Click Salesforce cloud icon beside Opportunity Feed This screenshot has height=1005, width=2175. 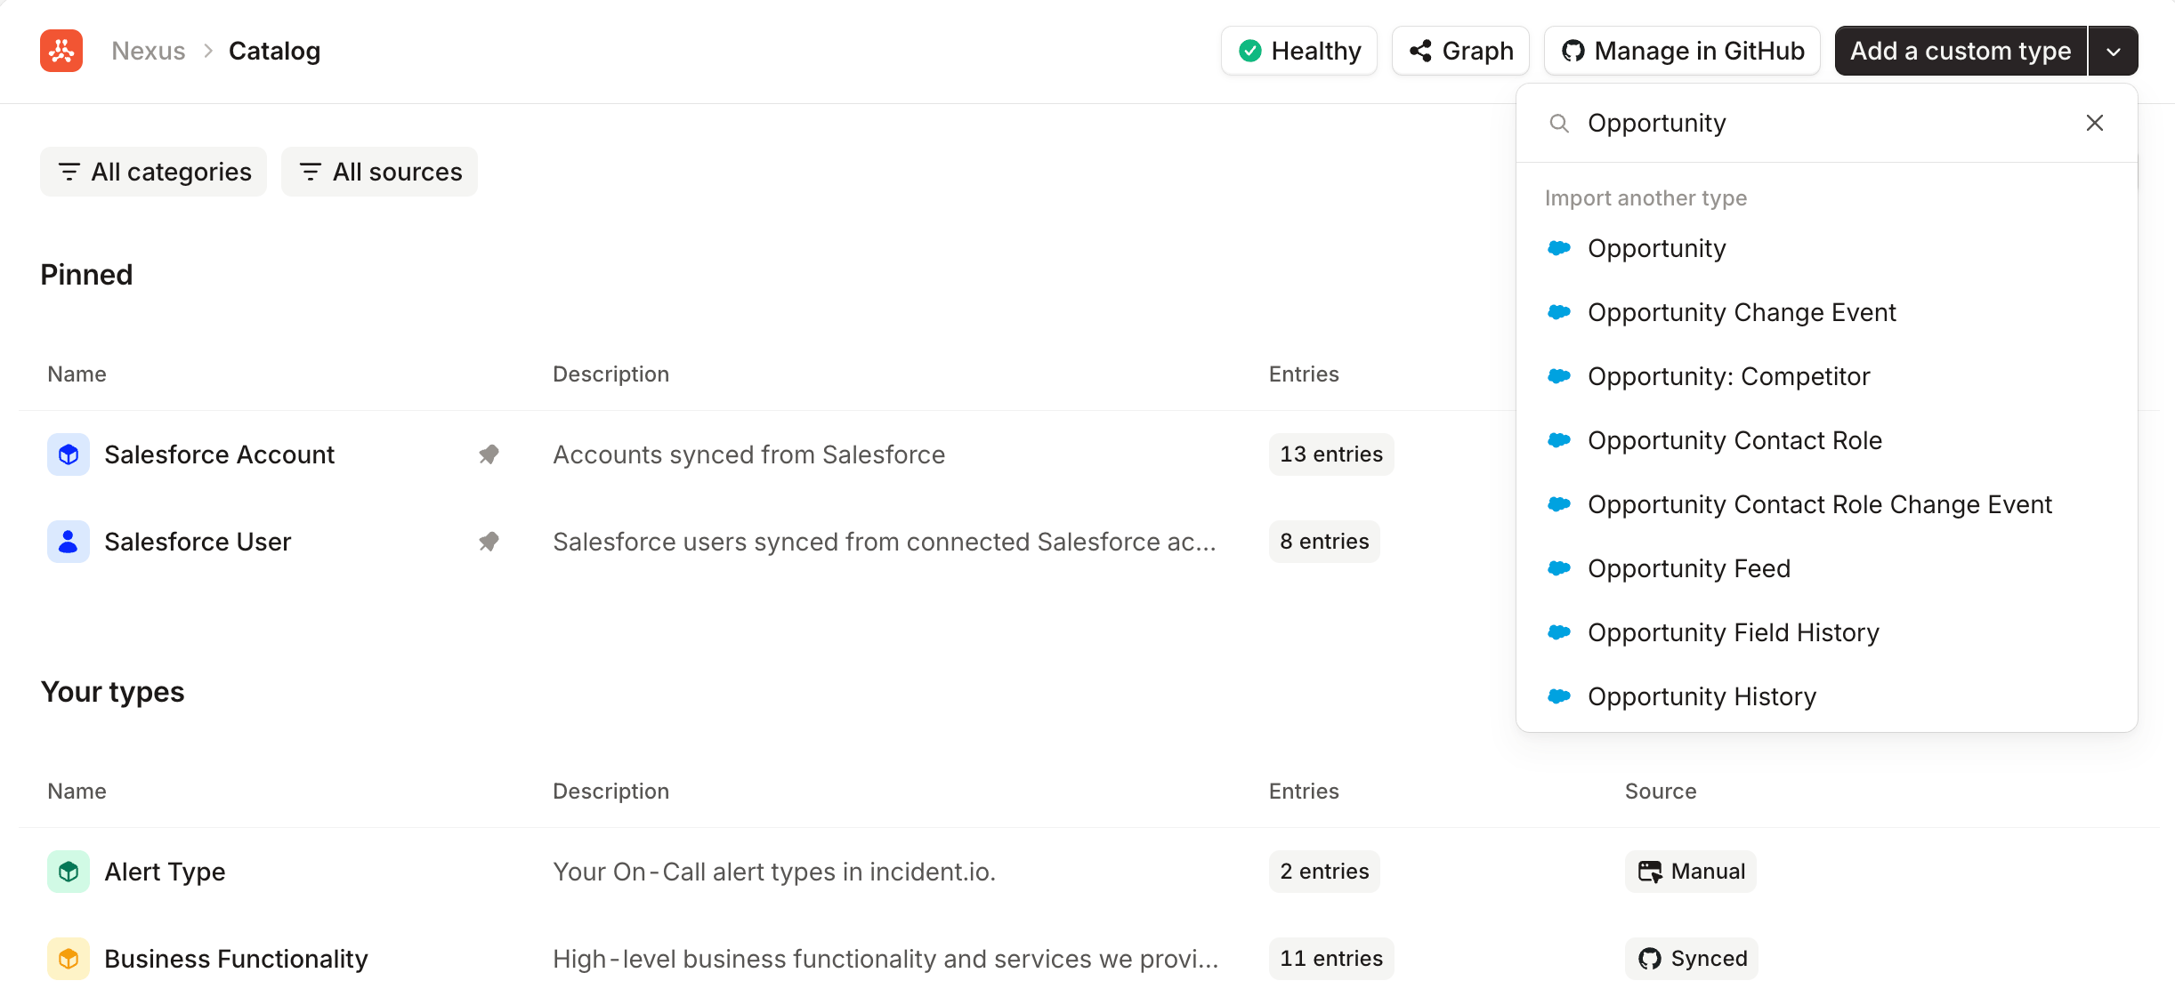(x=1559, y=567)
